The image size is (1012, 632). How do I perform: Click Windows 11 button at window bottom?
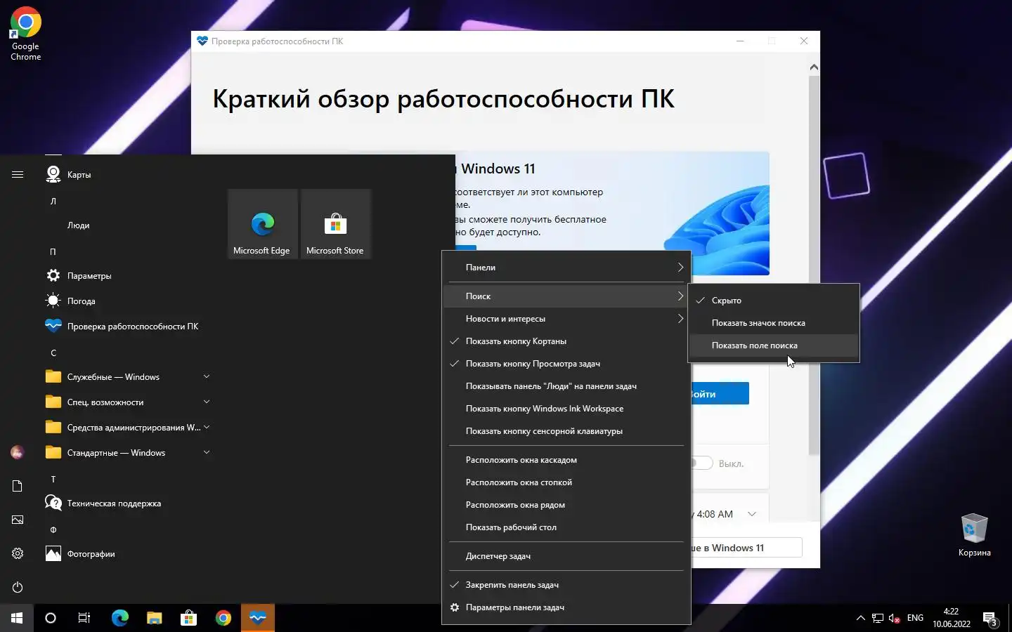(746, 548)
